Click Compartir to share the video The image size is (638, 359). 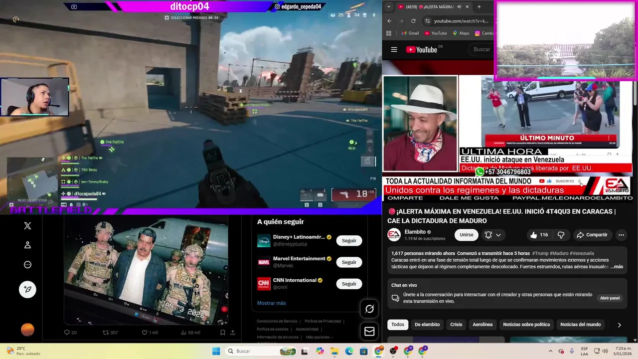592,235
